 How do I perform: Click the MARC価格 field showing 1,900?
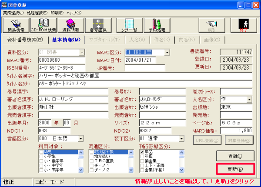click(x=236, y=130)
